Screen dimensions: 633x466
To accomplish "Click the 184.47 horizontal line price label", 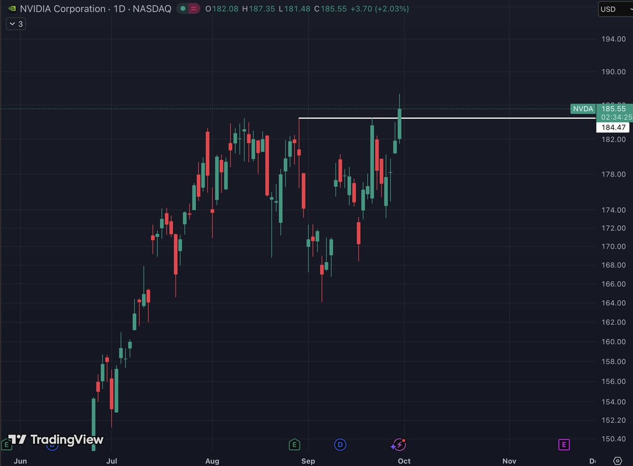I will coord(613,128).
